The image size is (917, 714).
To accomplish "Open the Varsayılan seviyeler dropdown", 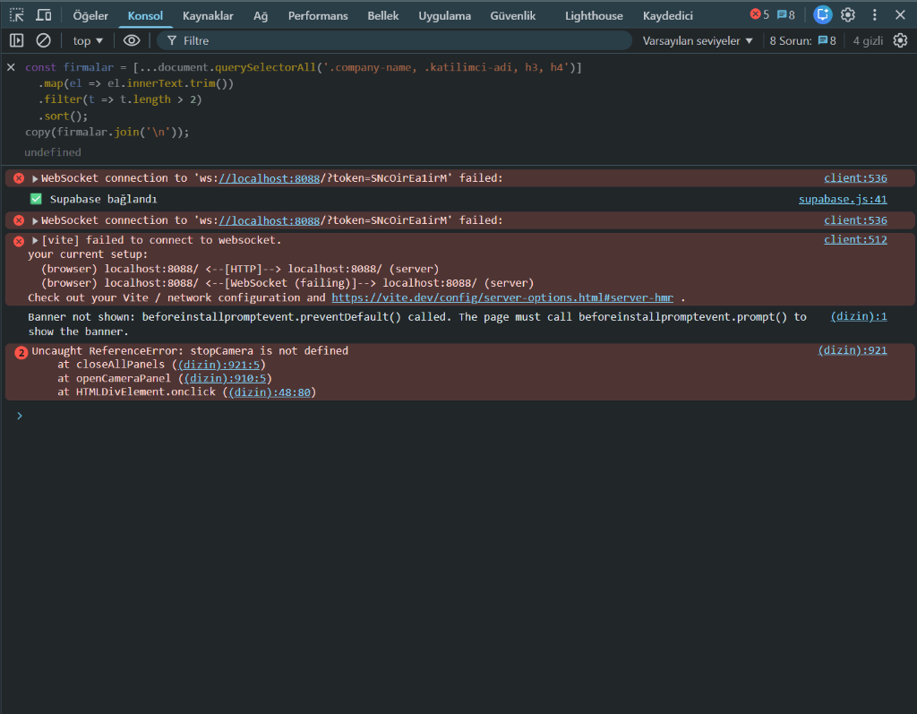I will coord(697,41).
